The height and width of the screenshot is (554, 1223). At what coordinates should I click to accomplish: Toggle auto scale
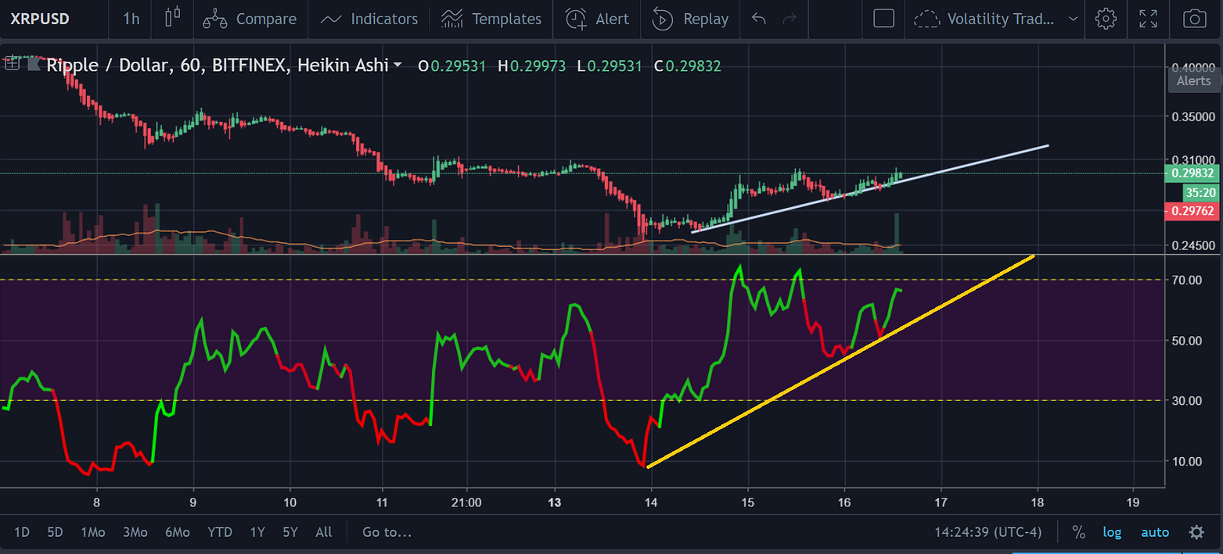(x=1155, y=532)
